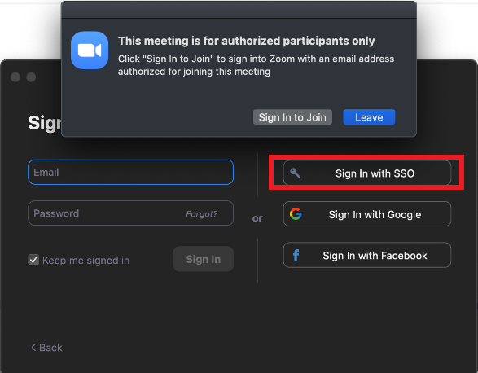Select Sign In with Google
The width and height of the screenshot is (478, 373).
367,214
